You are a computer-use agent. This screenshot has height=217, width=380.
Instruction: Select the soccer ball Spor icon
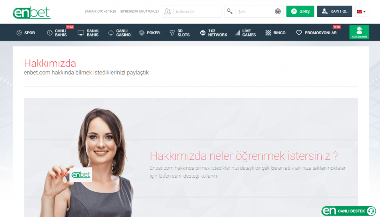point(19,33)
